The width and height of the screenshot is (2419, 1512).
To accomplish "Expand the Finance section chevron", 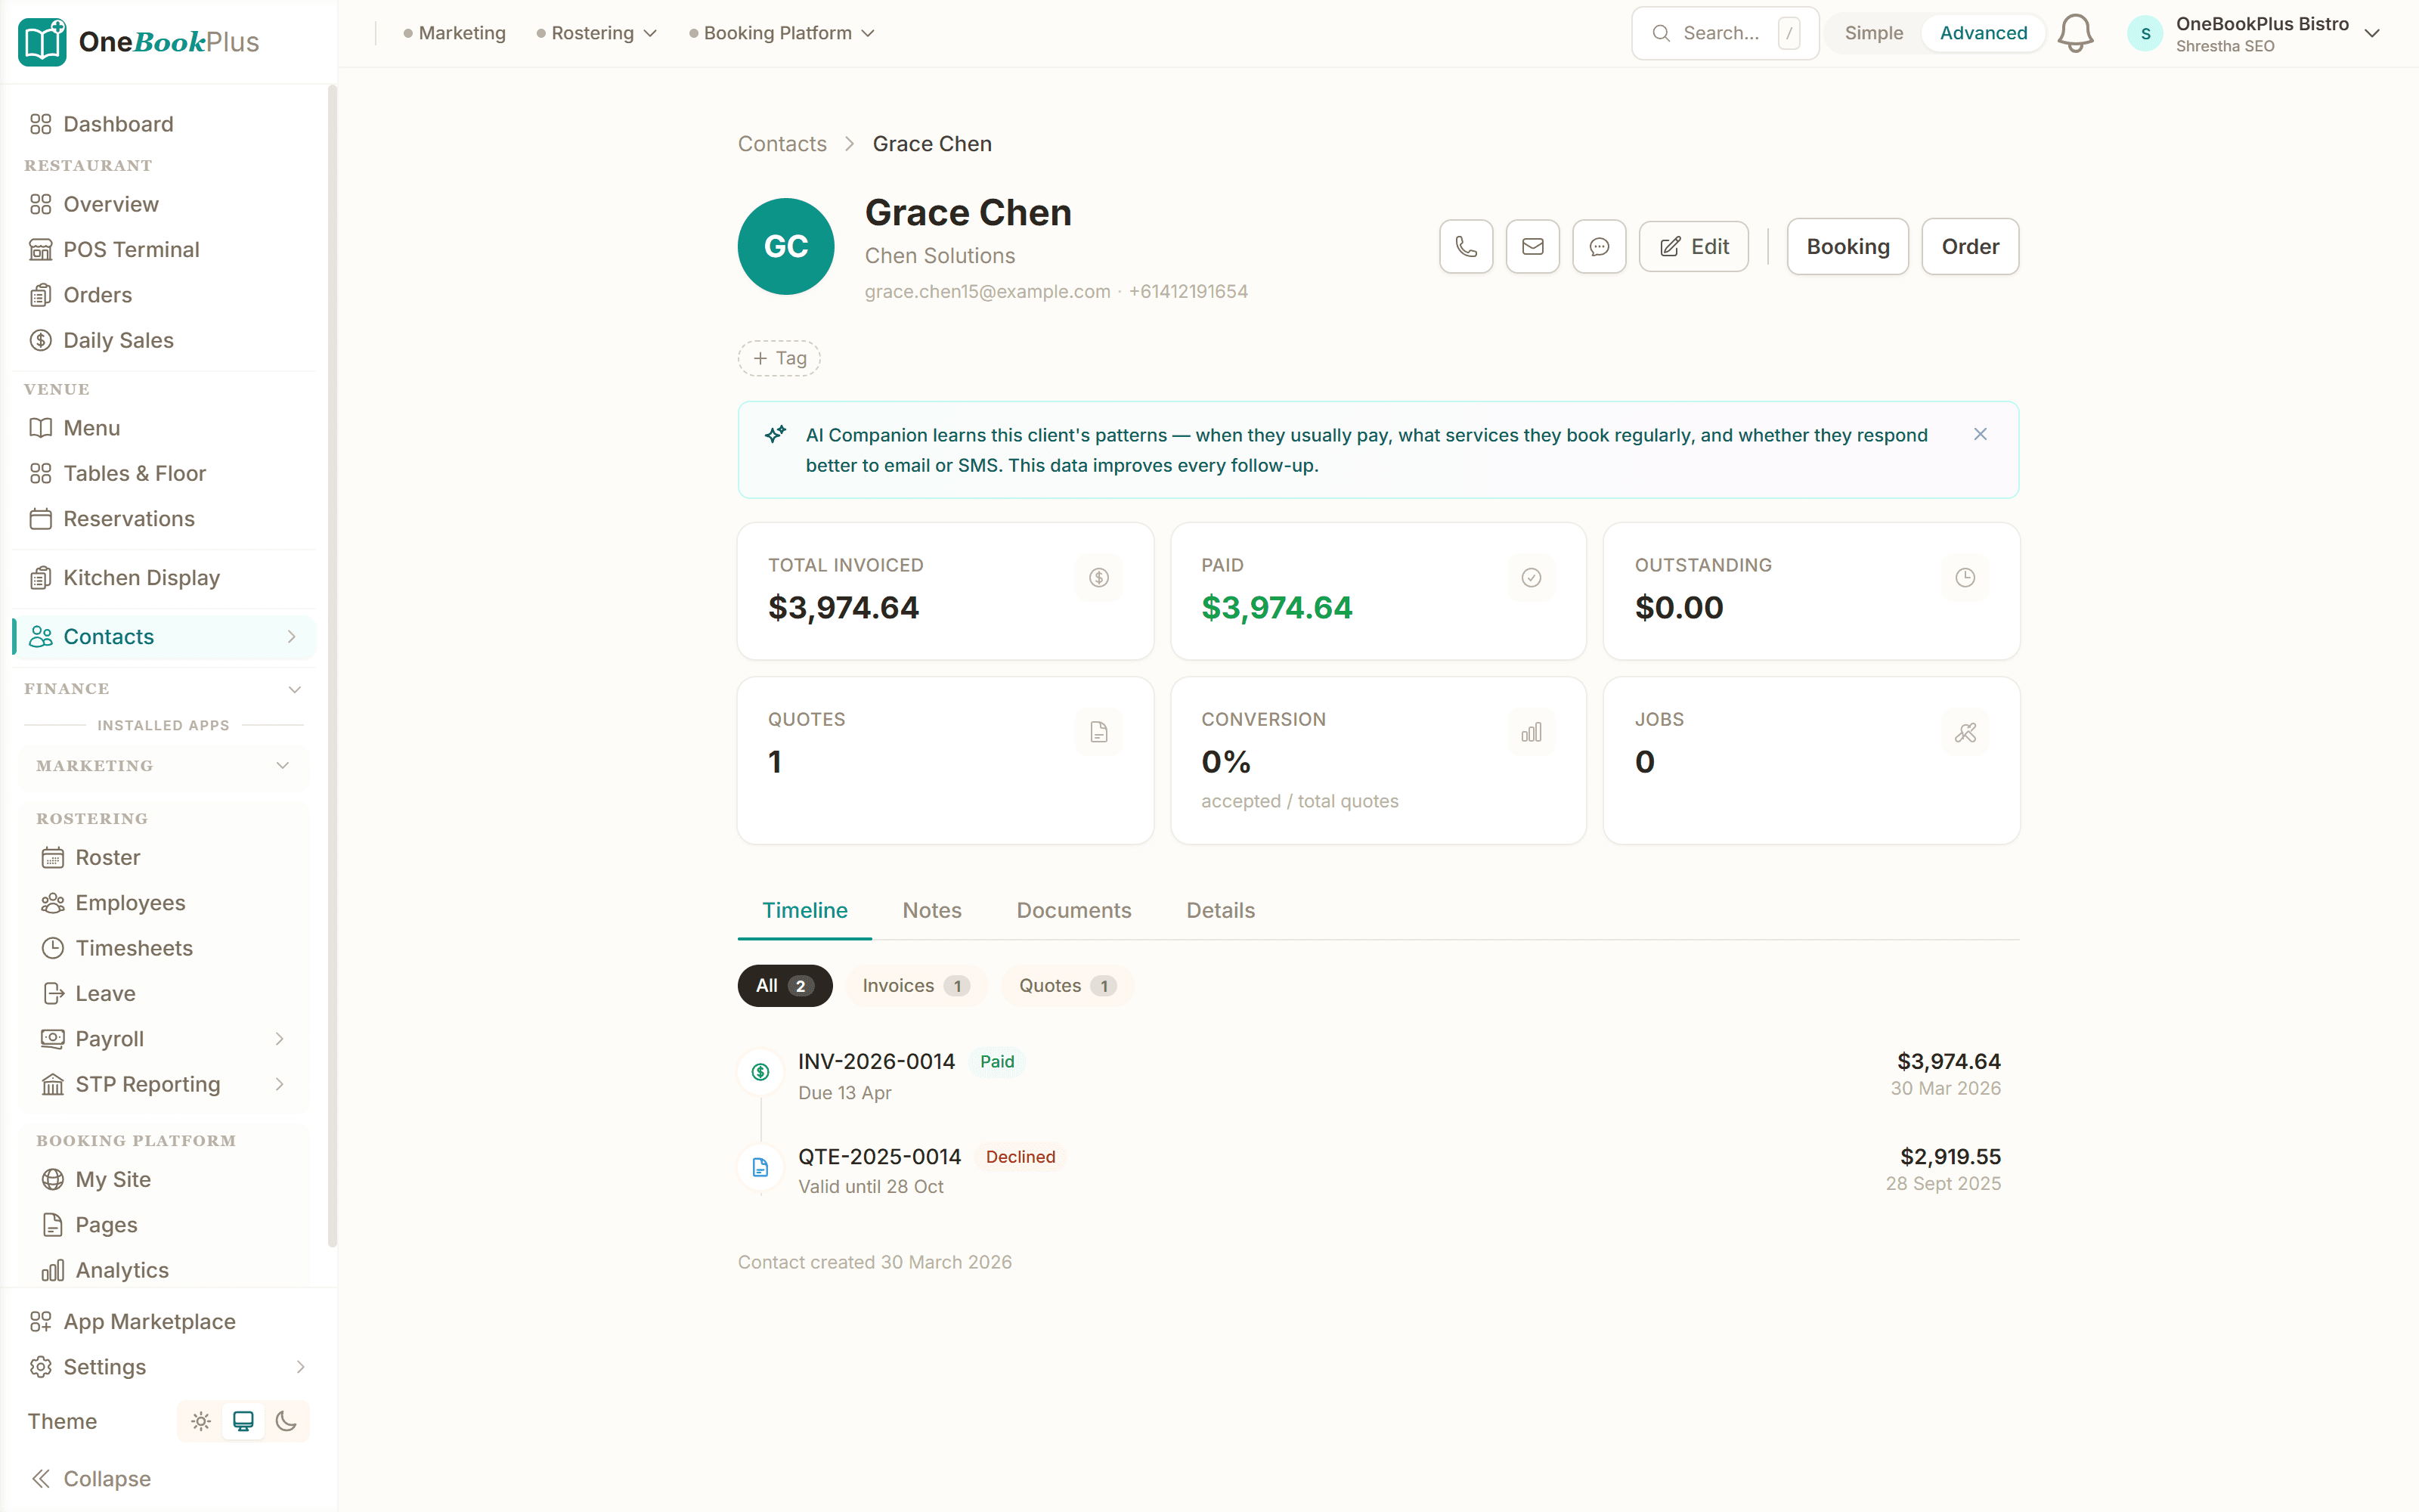I will click(x=295, y=689).
